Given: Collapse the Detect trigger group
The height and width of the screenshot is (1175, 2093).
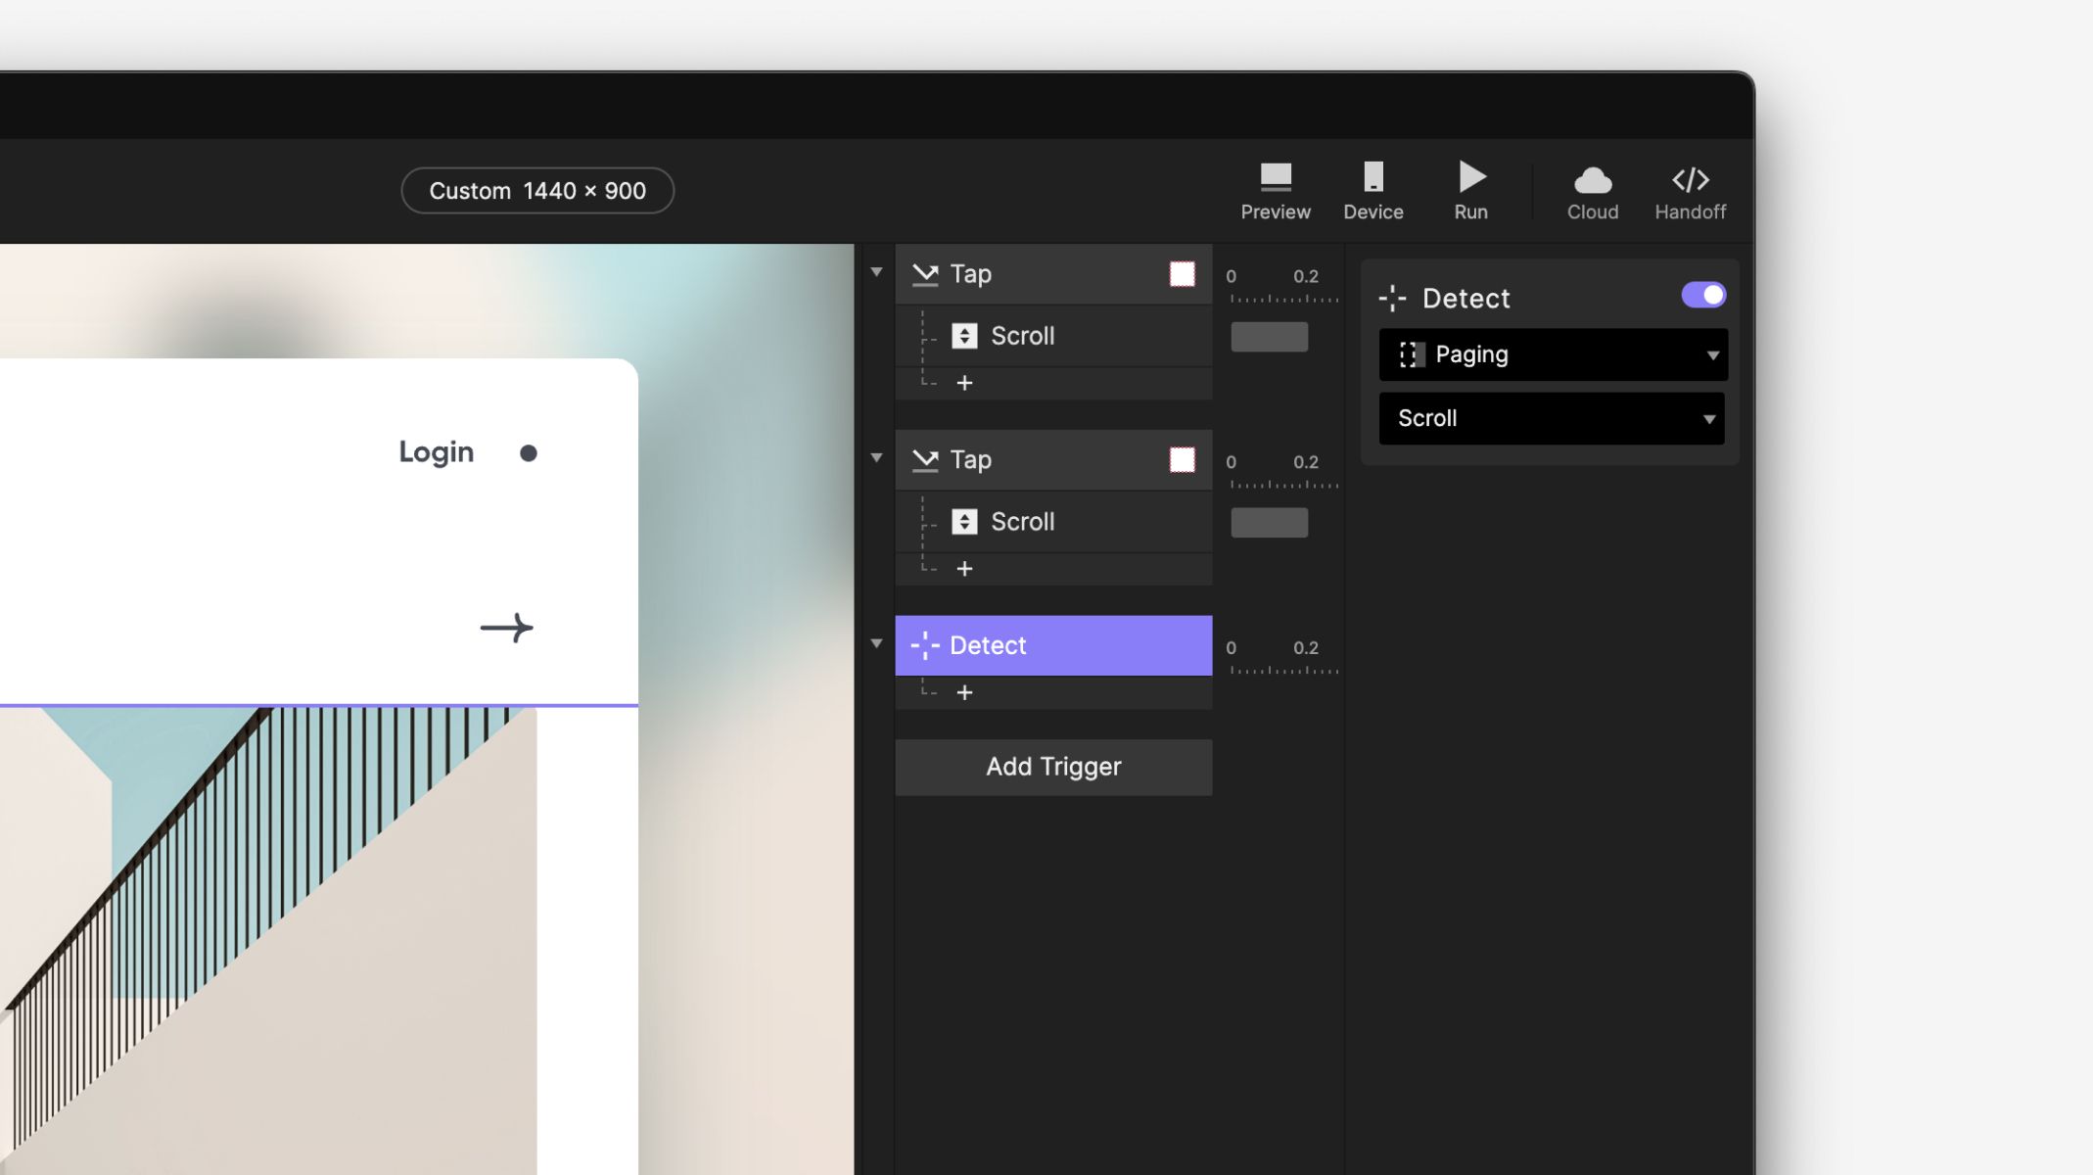Looking at the screenshot, I should [876, 643].
